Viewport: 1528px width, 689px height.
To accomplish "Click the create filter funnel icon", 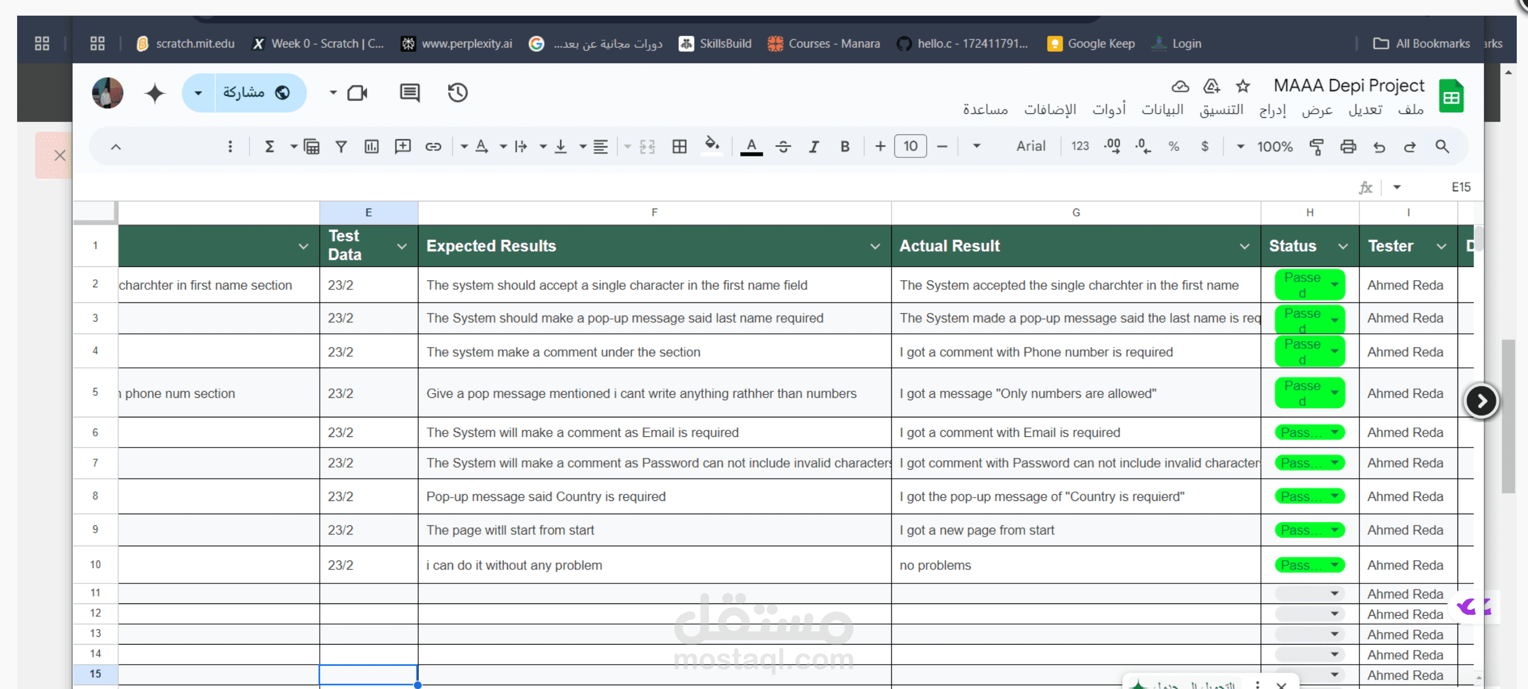I will click(340, 147).
